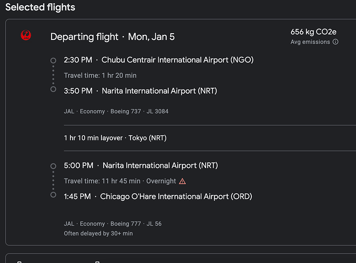Open the Avg emissions info icon
Screen dimensions: 356x263
pyautogui.click(x=335, y=42)
